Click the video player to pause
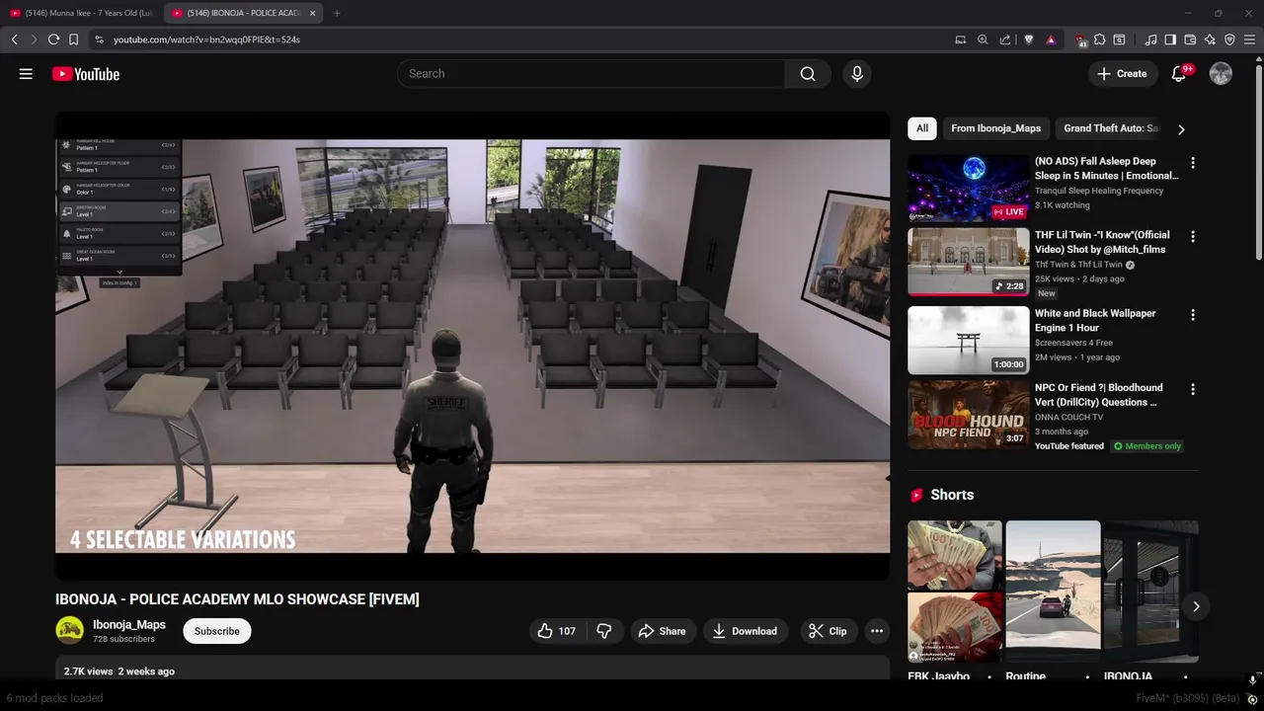1264x711 pixels. 472,346
